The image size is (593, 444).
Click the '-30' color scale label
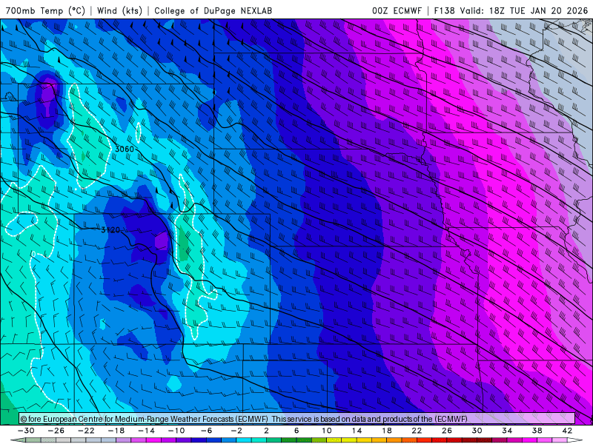pos(26,431)
